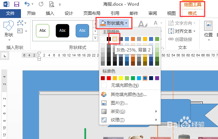Open the undo history dropdown arrow
Image resolution: width=218 pixels, height=139 pixels.
click(33, 4)
